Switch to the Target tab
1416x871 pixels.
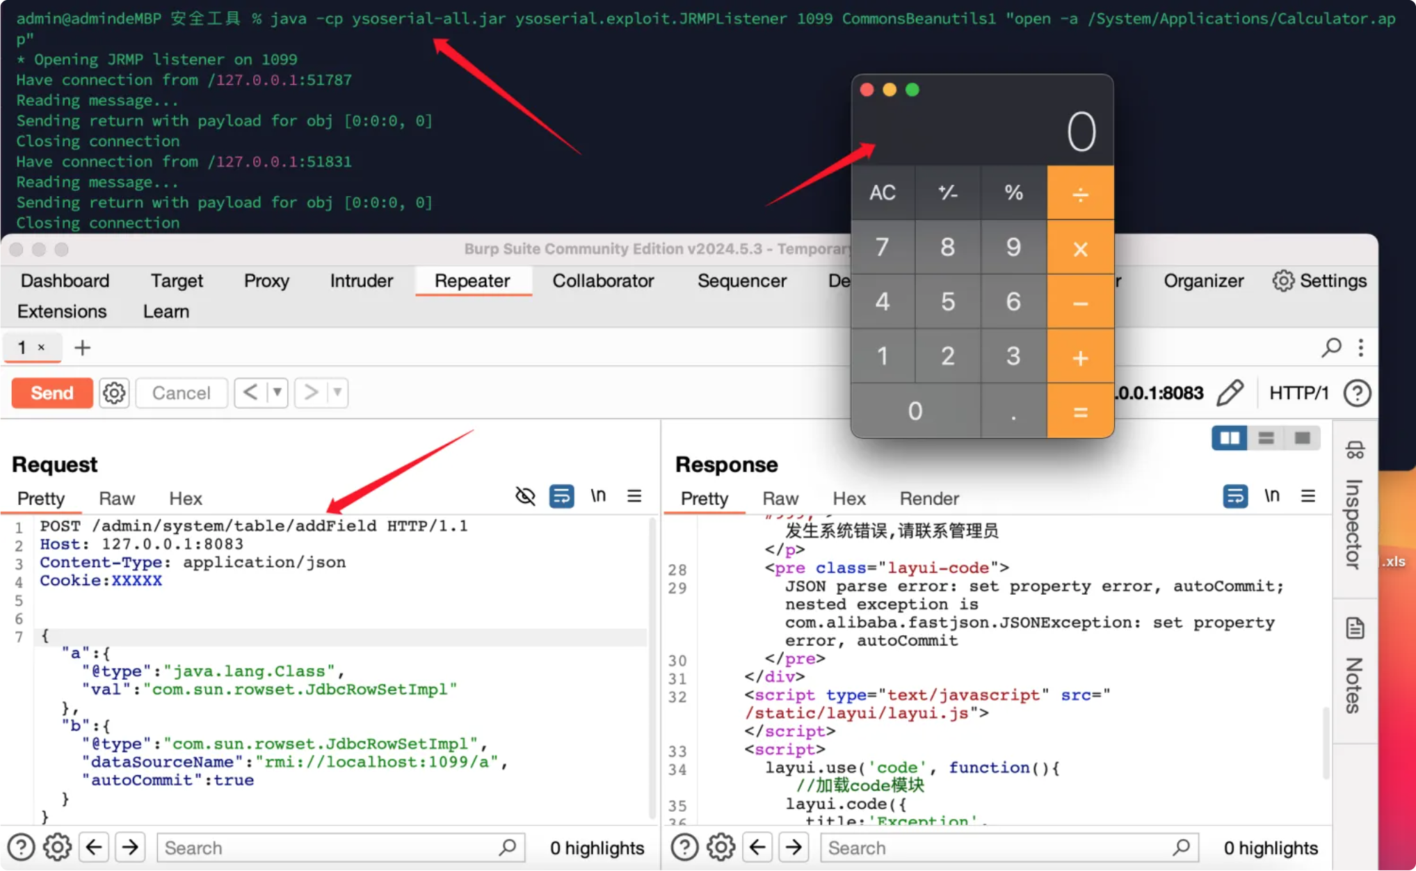177,280
